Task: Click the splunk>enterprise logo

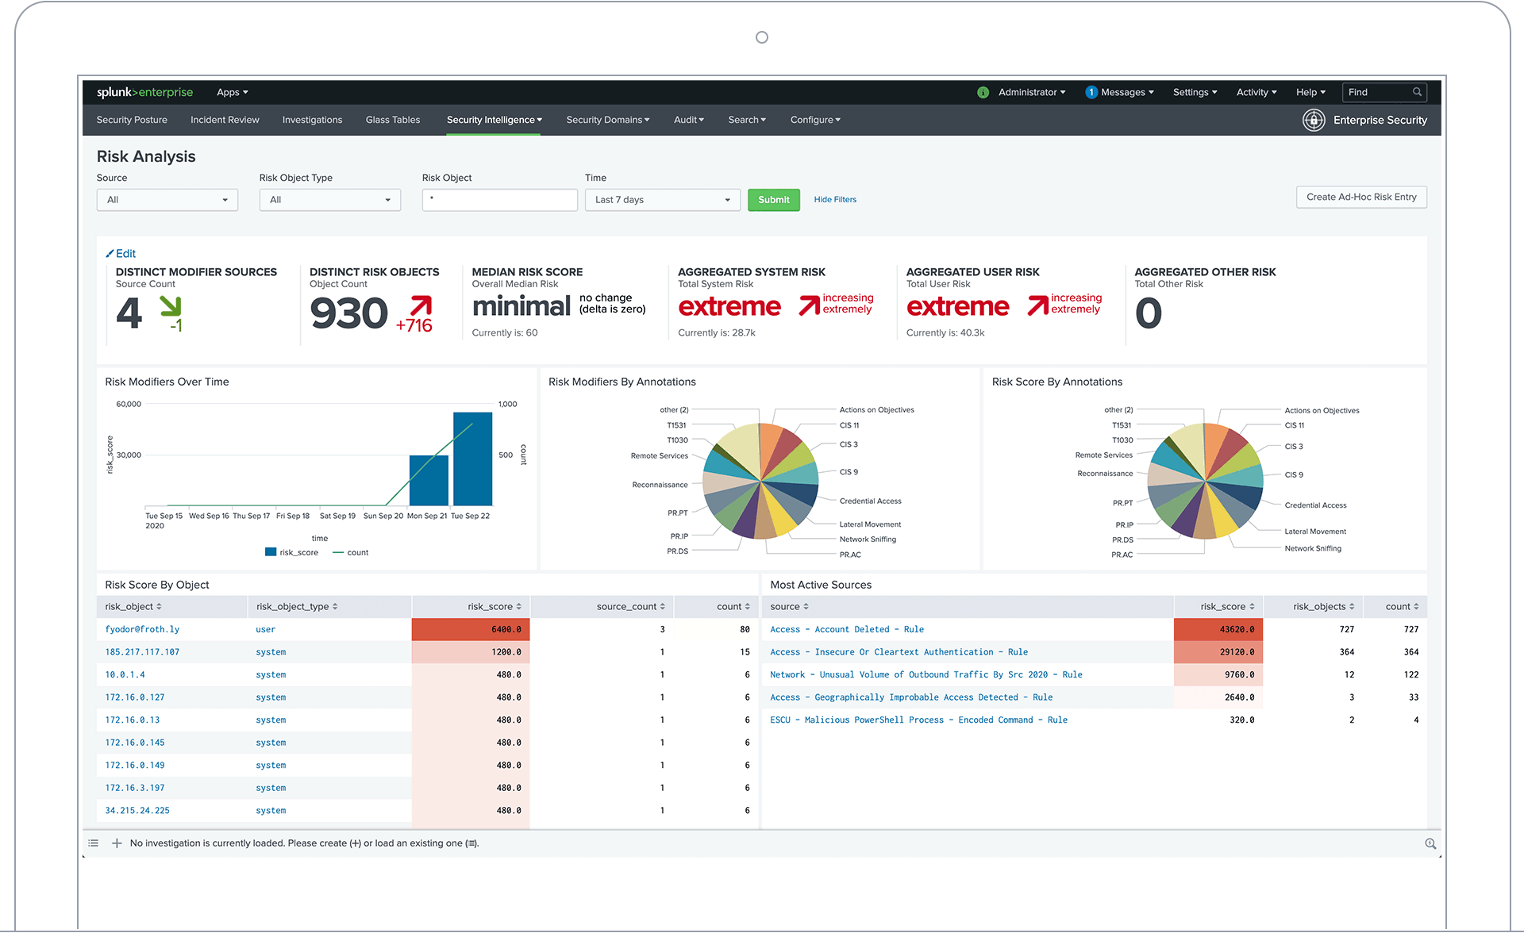Action: coord(144,92)
